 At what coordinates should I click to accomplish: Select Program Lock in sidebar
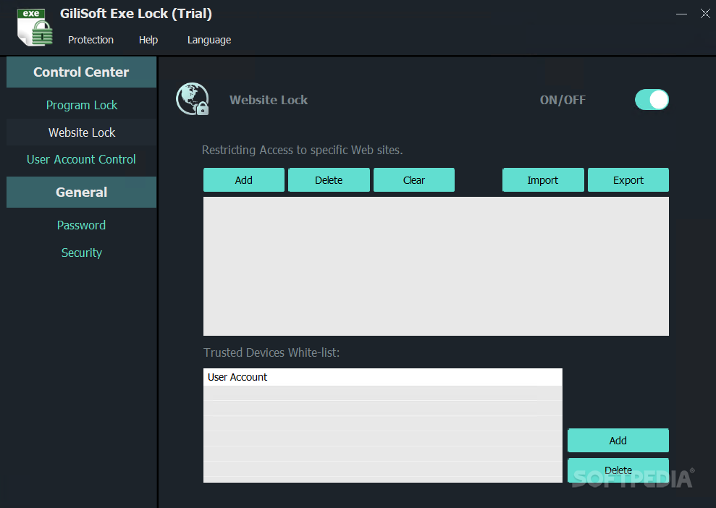point(81,105)
